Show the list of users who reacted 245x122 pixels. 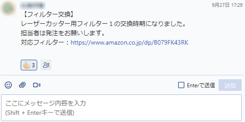[x=46, y=65]
